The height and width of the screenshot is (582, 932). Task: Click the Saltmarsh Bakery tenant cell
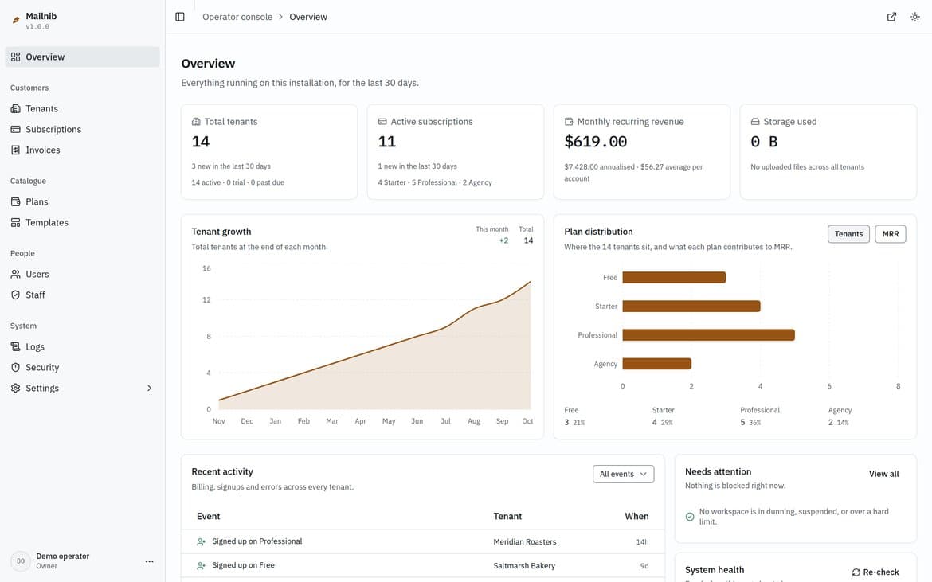point(524,566)
